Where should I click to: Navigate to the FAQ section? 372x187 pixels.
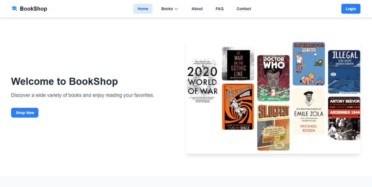219,9
